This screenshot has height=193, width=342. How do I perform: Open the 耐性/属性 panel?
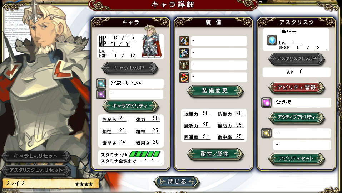(215, 154)
